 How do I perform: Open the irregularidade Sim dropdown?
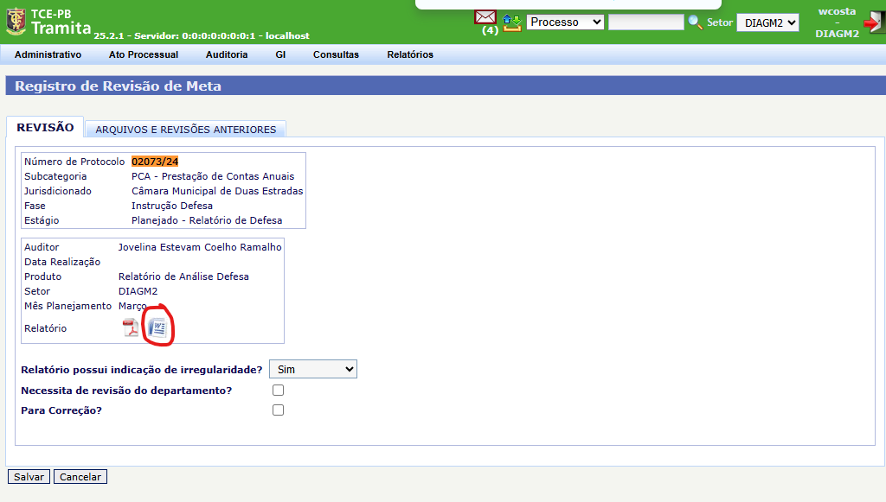pyautogui.click(x=313, y=370)
